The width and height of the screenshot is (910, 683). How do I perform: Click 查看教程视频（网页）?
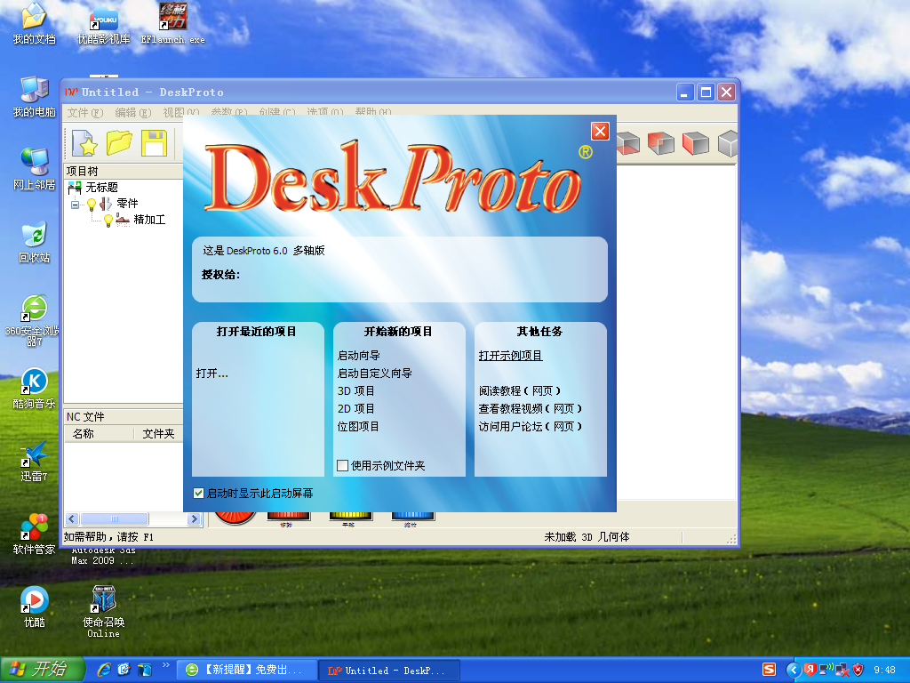click(530, 409)
